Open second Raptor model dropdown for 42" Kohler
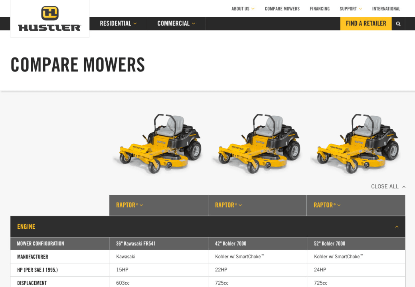The height and width of the screenshot is (287, 415). point(228,205)
